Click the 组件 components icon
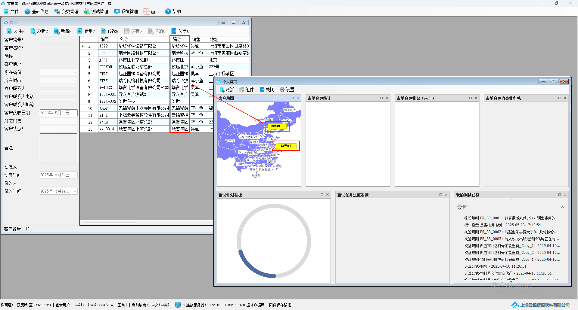This screenshot has height=310, width=578. (242, 90)
